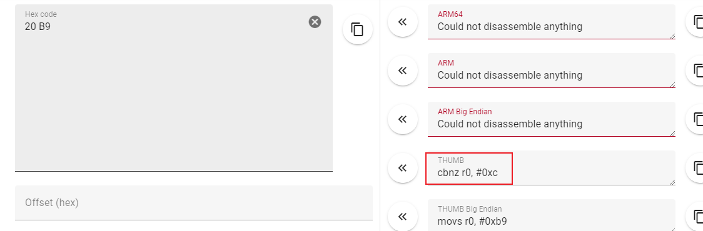This screenshot has height=231, width=703.
Task: Select the ARM64 output text box
Action: point(552,22)
